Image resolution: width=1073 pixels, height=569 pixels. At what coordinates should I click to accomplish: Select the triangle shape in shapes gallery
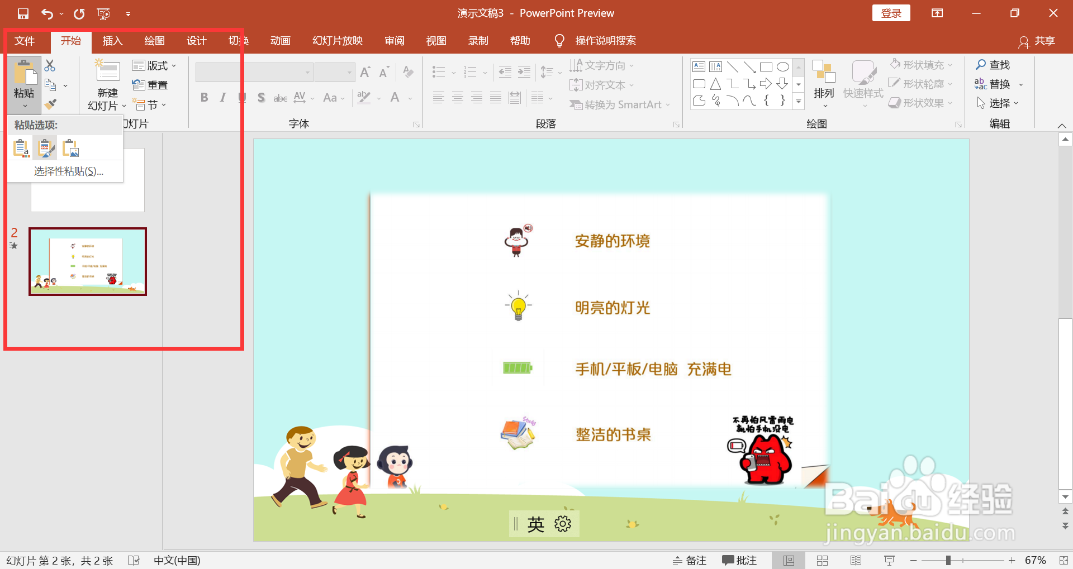(715, 84)
